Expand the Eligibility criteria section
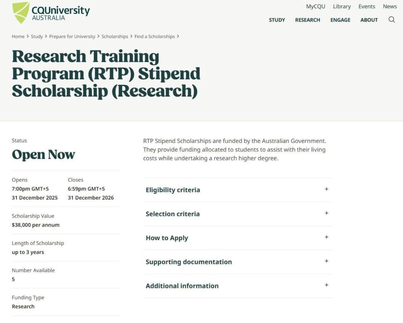Image resolution: width=403 pixels, height=323 pixels. (173, 190)
